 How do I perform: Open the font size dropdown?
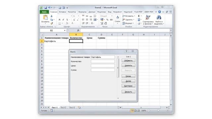[x=79, y=16]
